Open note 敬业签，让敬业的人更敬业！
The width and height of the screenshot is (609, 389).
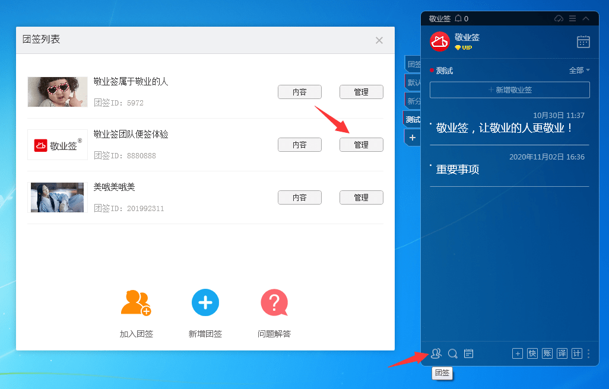point(504,127)
